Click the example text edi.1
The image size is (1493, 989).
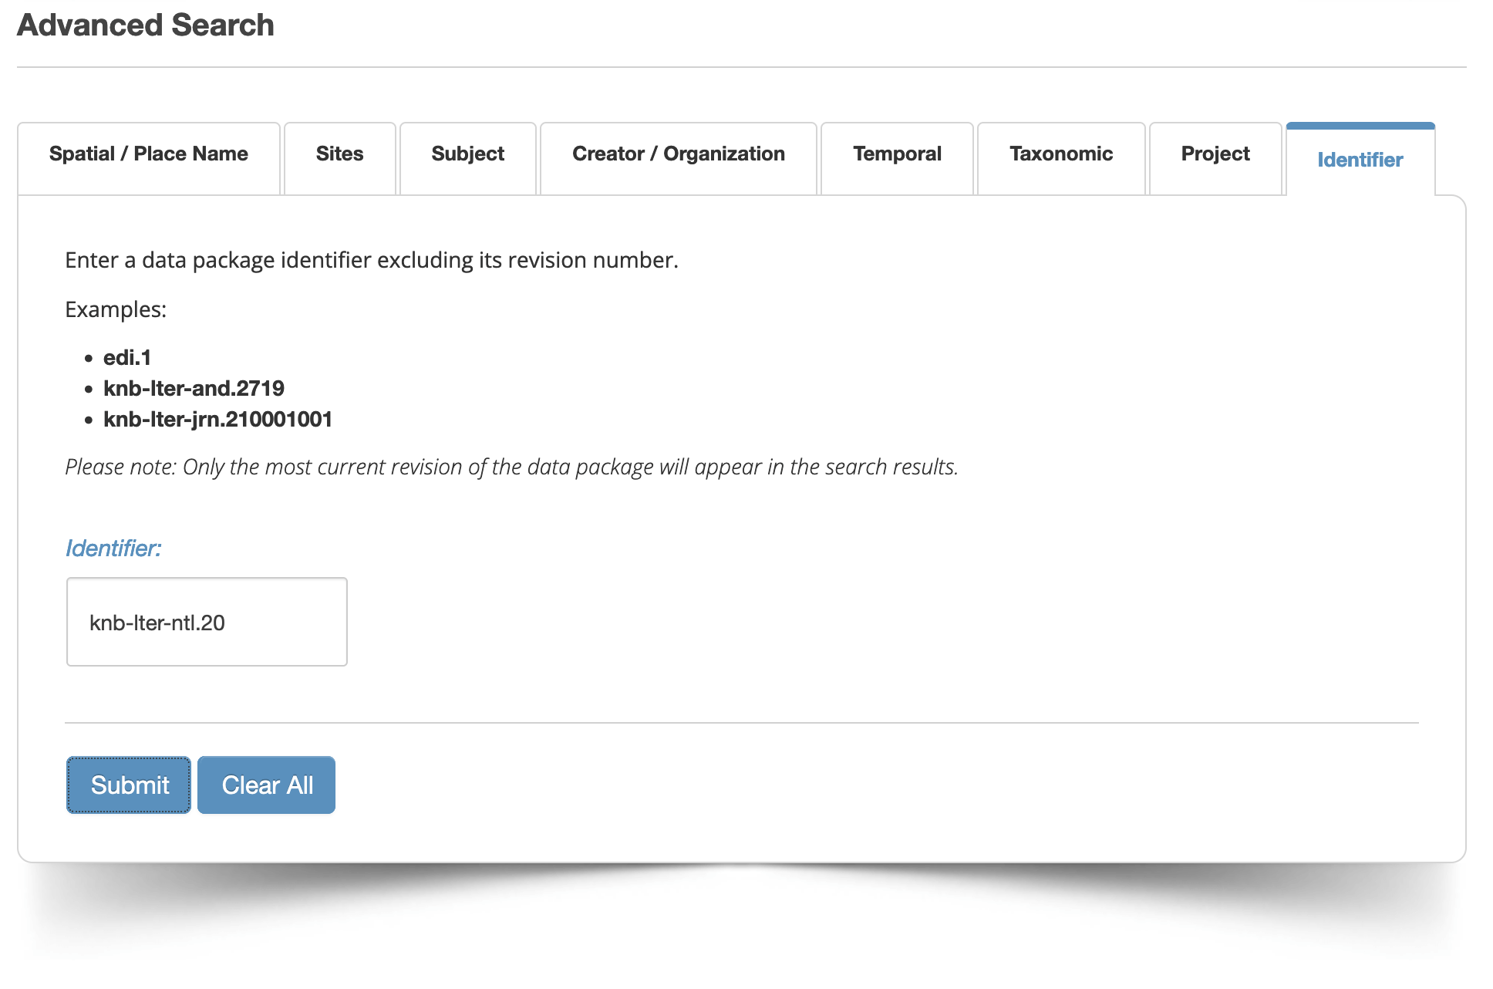coord(127,357)
